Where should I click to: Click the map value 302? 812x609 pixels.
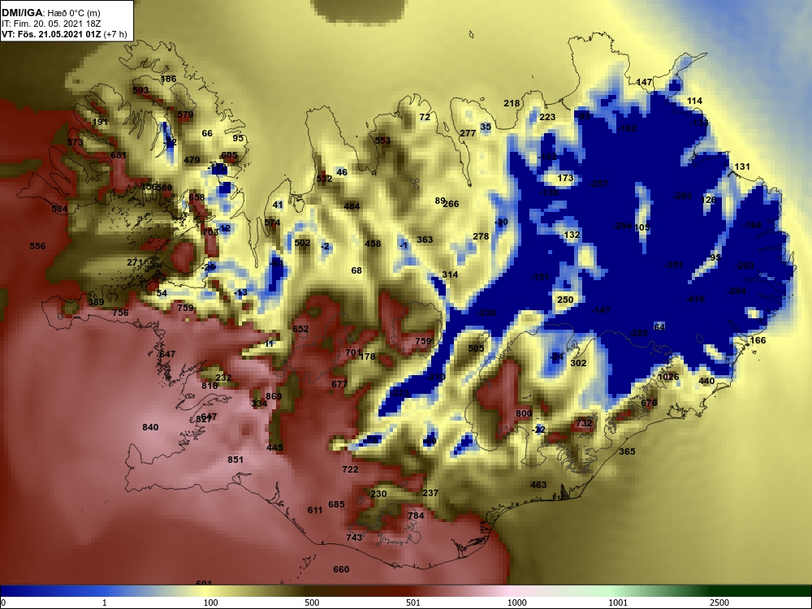pos(578,364)
